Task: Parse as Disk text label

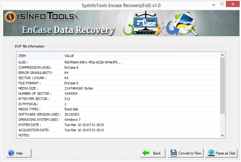Action: pyautogui.click(x=226, y=153)
